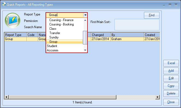Collapse the Report Type dropdown arrow

(85, 15)
